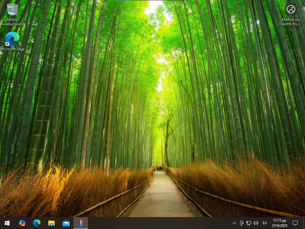Open the notification center icon

coord(295,223)
